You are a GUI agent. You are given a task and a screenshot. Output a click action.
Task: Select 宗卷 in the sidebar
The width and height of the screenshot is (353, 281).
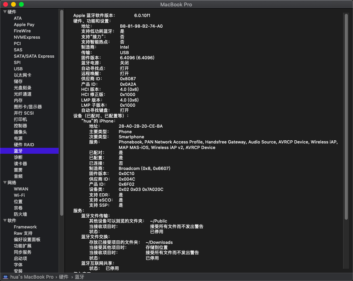click(18, 208)
